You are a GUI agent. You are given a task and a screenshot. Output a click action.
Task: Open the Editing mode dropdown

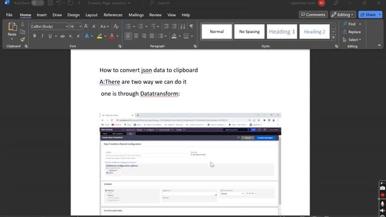(x=343, y=14)
